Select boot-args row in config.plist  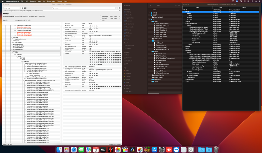pos(221,64)
